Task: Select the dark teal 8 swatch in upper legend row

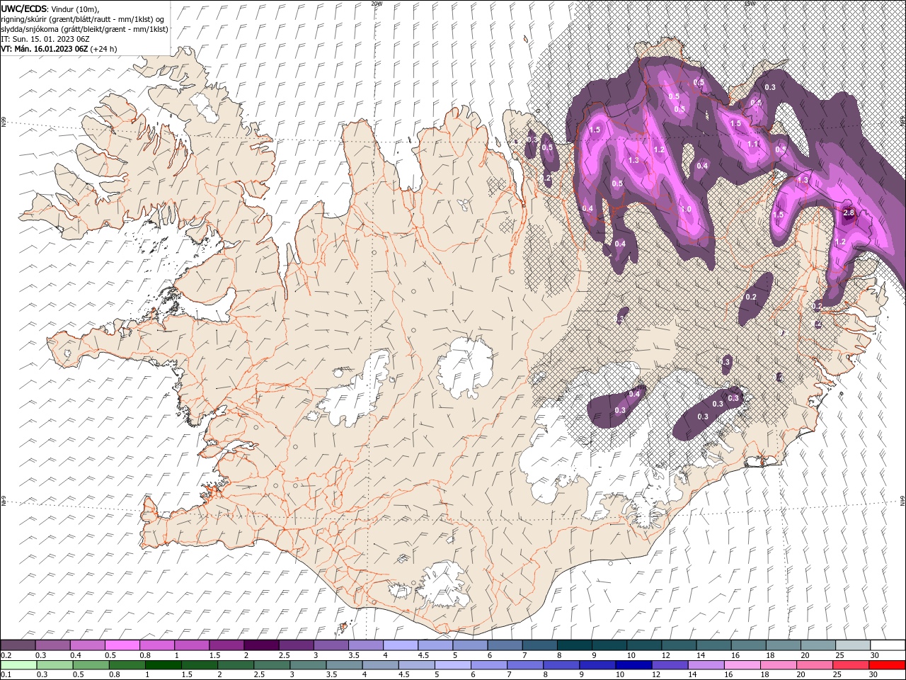Action: [574, 645]
